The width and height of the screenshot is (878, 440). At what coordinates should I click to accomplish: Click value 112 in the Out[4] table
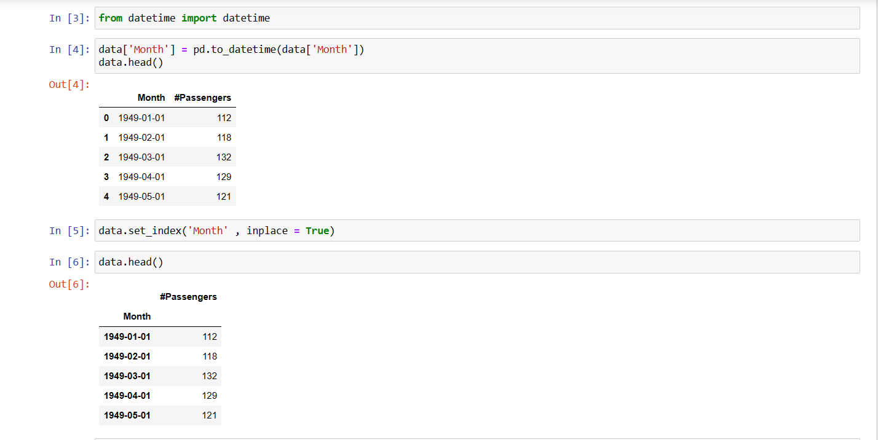point(224,118)
